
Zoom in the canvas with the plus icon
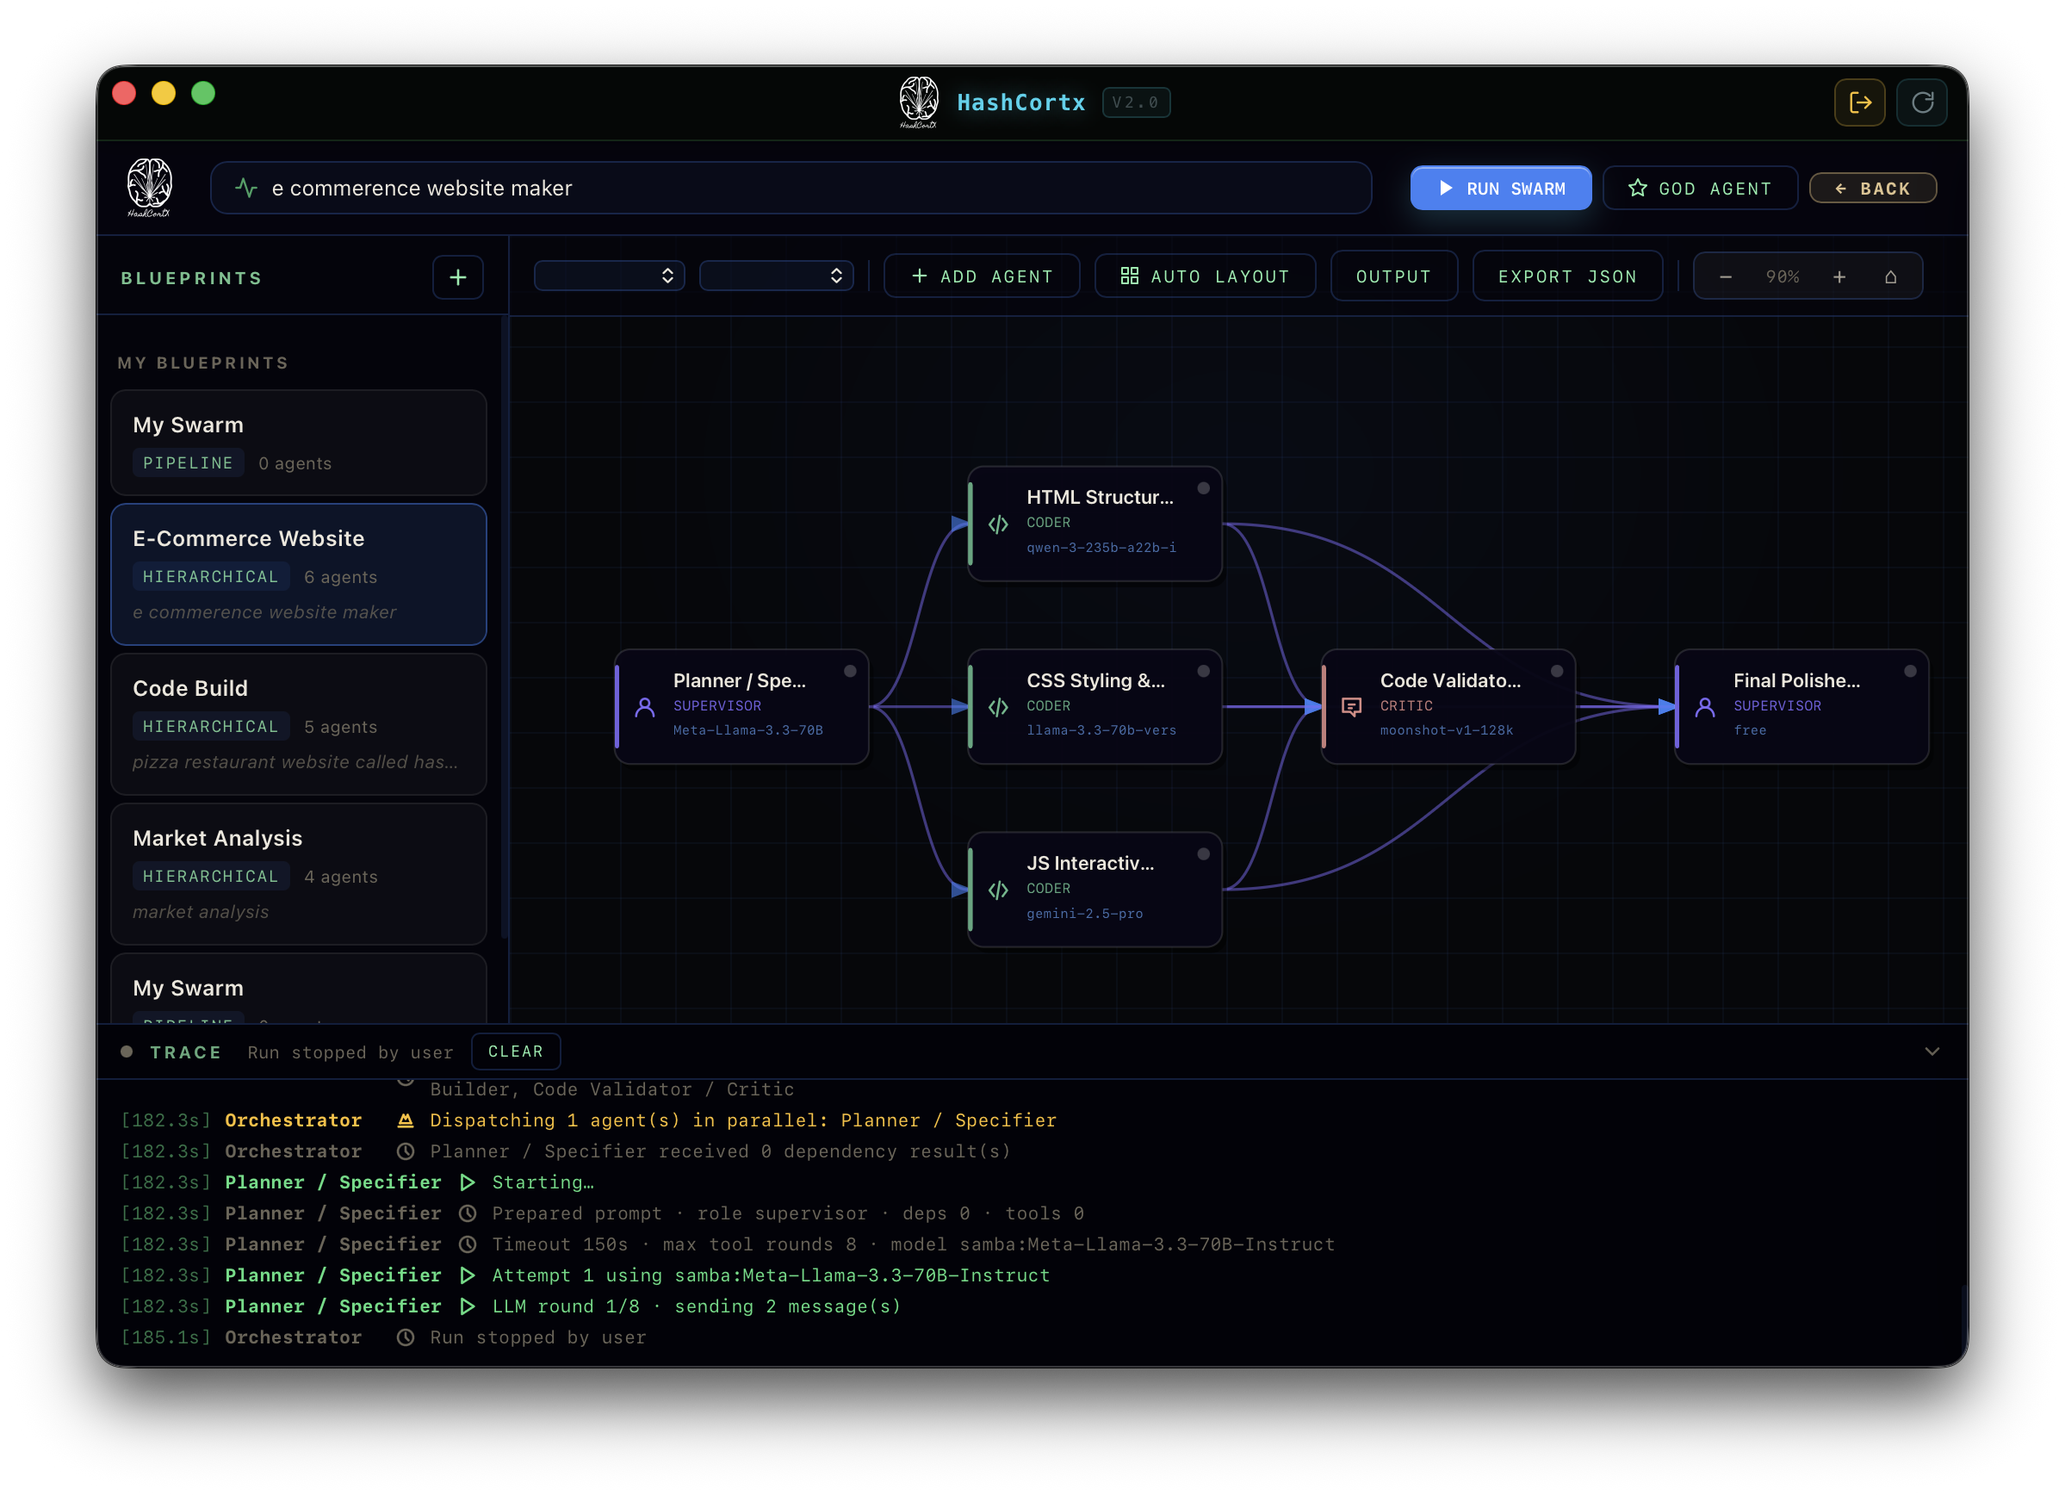tap(1839, 276)
